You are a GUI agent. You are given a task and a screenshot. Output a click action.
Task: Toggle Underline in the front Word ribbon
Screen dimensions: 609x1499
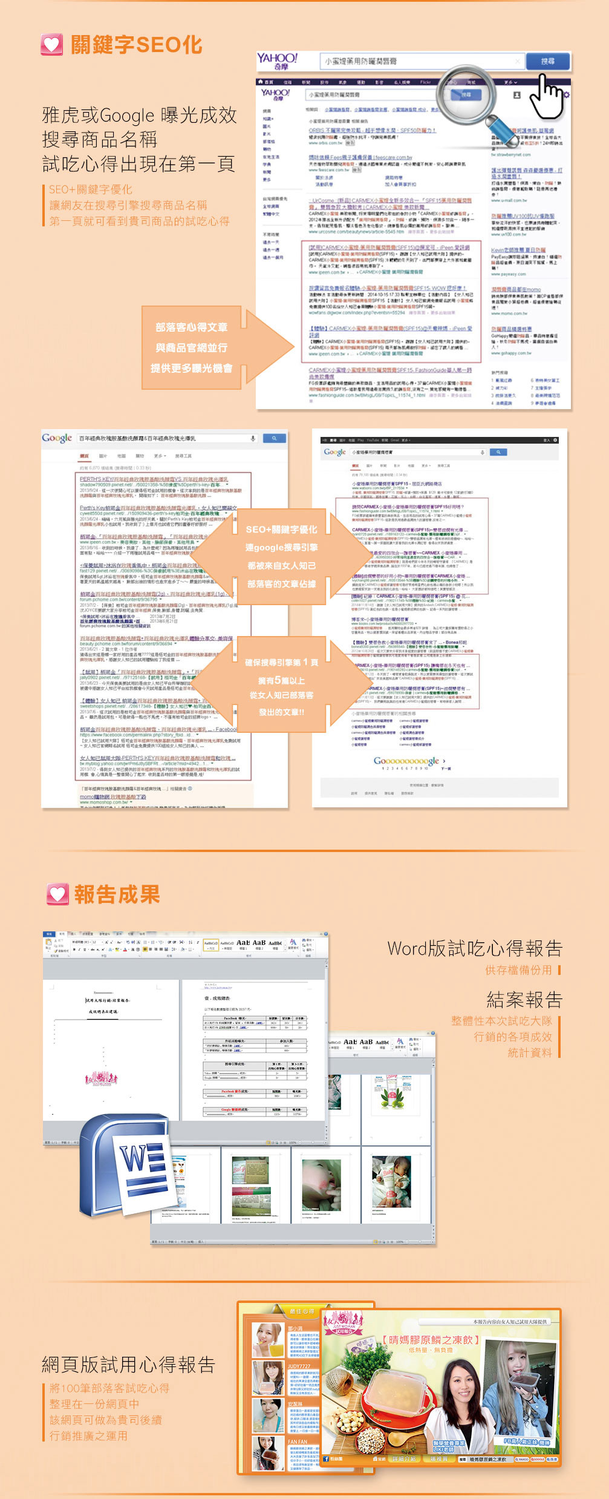85,950
